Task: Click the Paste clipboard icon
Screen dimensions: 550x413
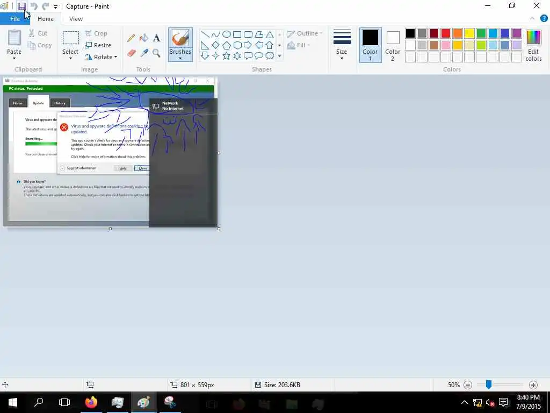Action: tap(15, 38)
